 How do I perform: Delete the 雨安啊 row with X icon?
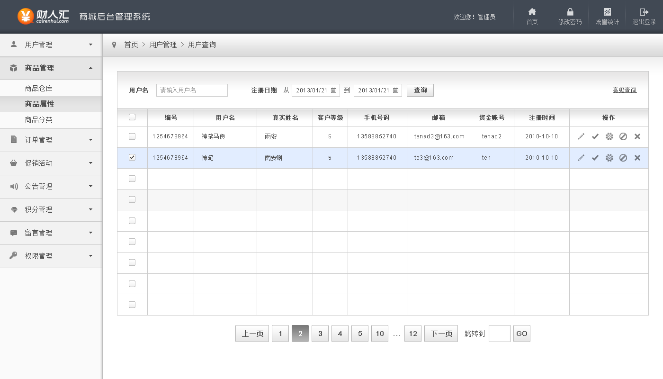pos(637,158)
